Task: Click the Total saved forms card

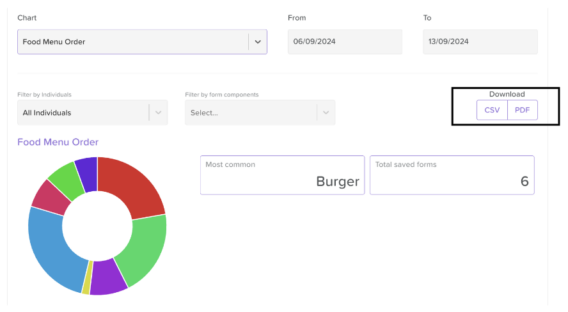Action: [452, 175]
